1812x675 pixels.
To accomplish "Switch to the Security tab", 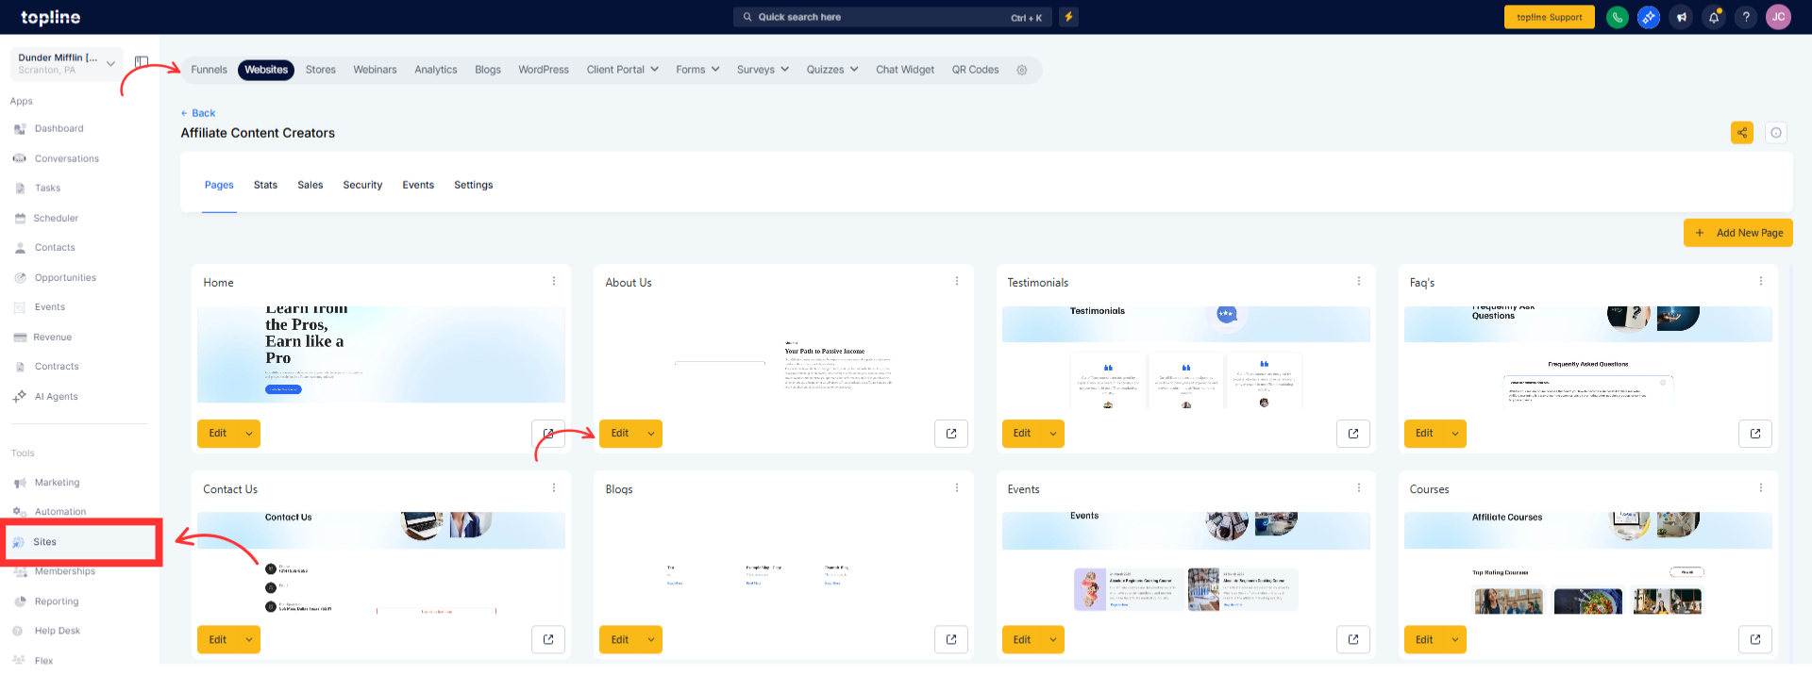I will pyautogui.click(x=362, y=185).
